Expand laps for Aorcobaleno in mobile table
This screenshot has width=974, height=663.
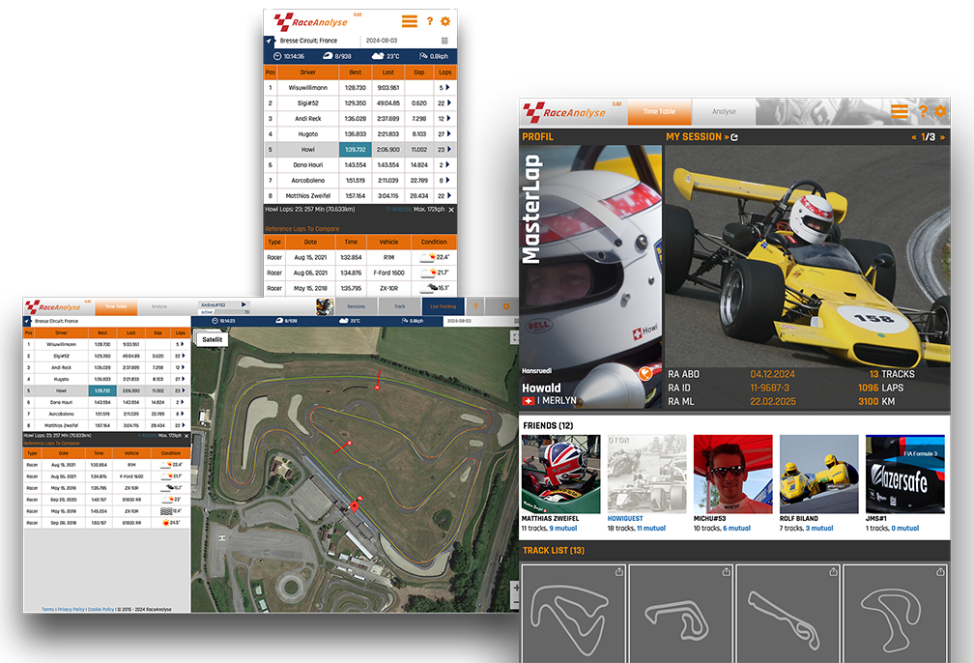(x=448, y=180)
